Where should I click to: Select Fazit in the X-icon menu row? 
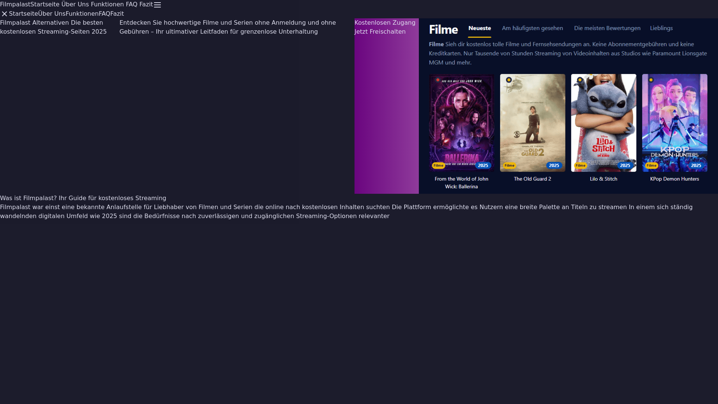[x=117, y=14]
